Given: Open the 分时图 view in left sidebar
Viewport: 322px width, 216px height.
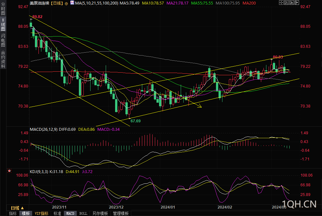Looking at the screenshot, I should coord(3,8).
